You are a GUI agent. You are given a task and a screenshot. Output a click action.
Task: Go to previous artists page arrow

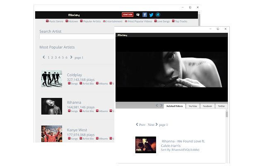[44, 57]
